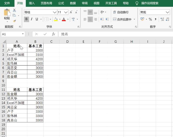The image size is (173, 137).
Task: Click the Format Painter brush icon
Action: click(x=14, y=21)
